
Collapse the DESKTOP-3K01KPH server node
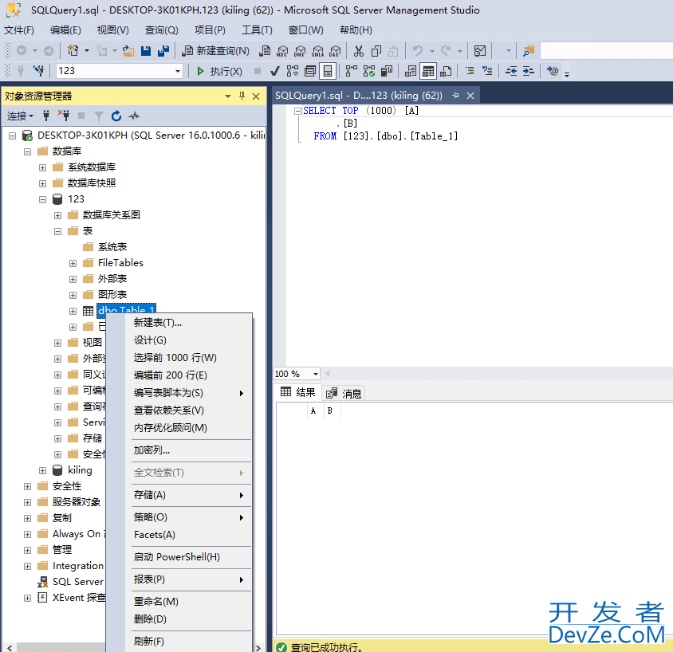click(13, 136)
